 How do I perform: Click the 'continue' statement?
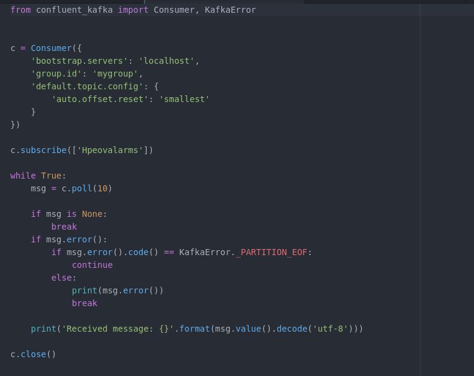[x=92, y=265]
